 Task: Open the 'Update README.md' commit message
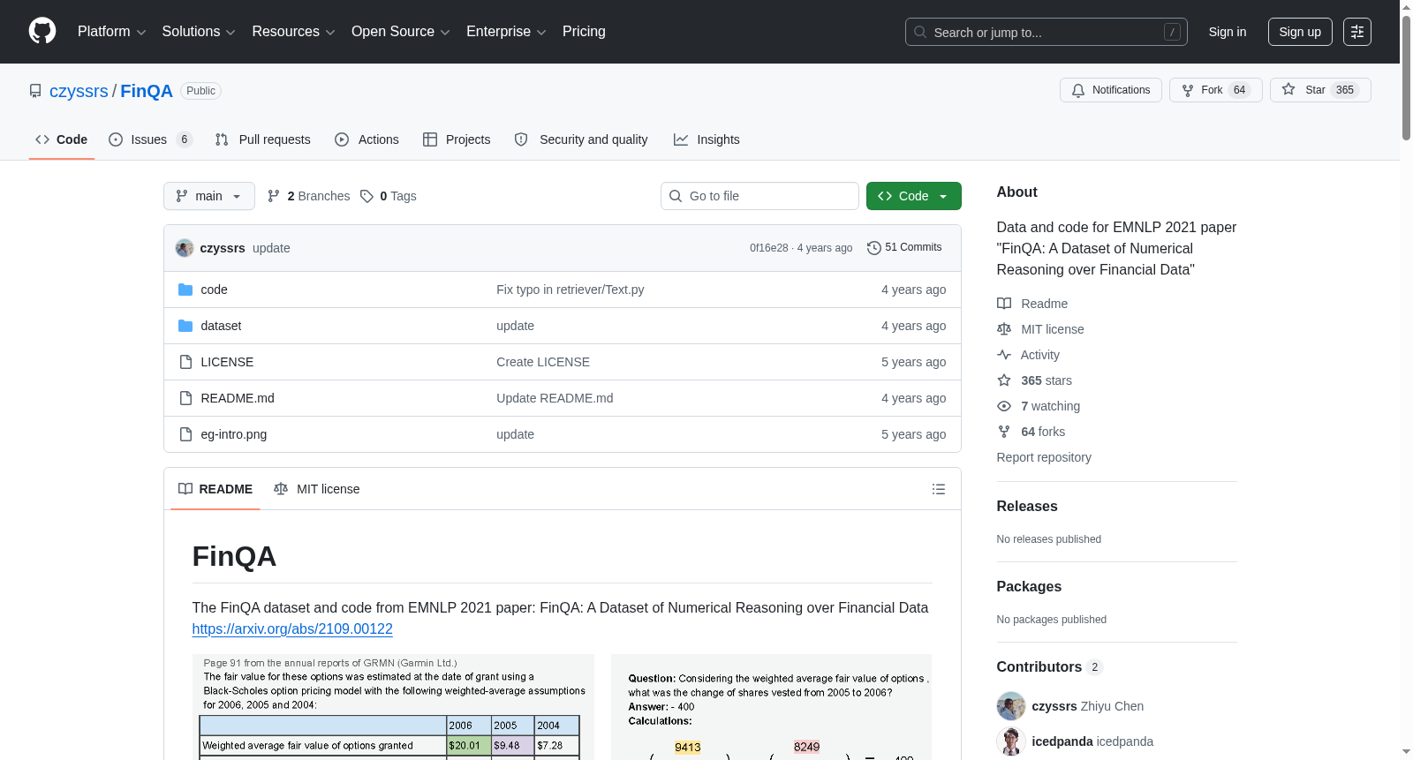pos(555,398)
